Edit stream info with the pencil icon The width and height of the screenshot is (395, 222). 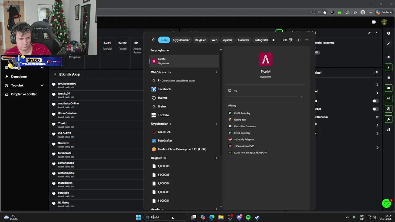[369, 33]
